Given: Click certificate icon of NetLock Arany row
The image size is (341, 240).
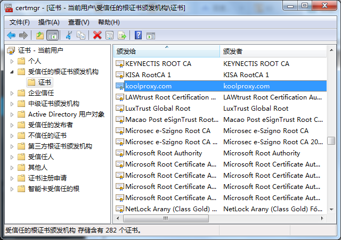Looking at the screenshot, I should coord(120,209).
